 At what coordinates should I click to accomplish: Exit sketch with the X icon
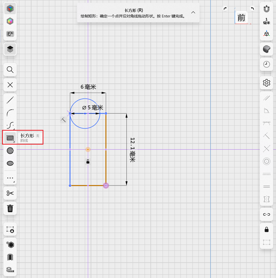pyautogui.click(x=10, y=85)
